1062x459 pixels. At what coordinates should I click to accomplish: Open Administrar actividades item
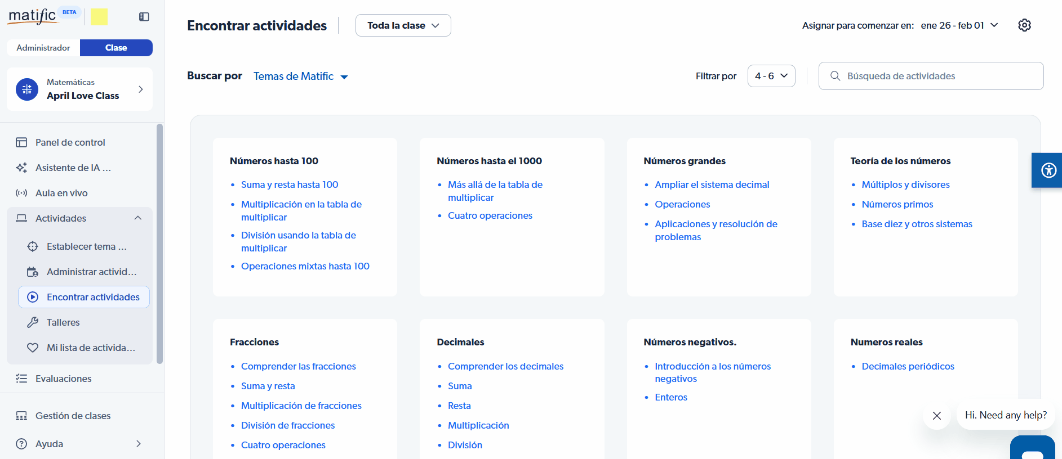pos(92,272)
